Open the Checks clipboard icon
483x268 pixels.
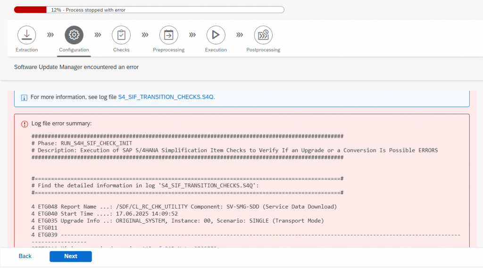[x=121, y=35]
